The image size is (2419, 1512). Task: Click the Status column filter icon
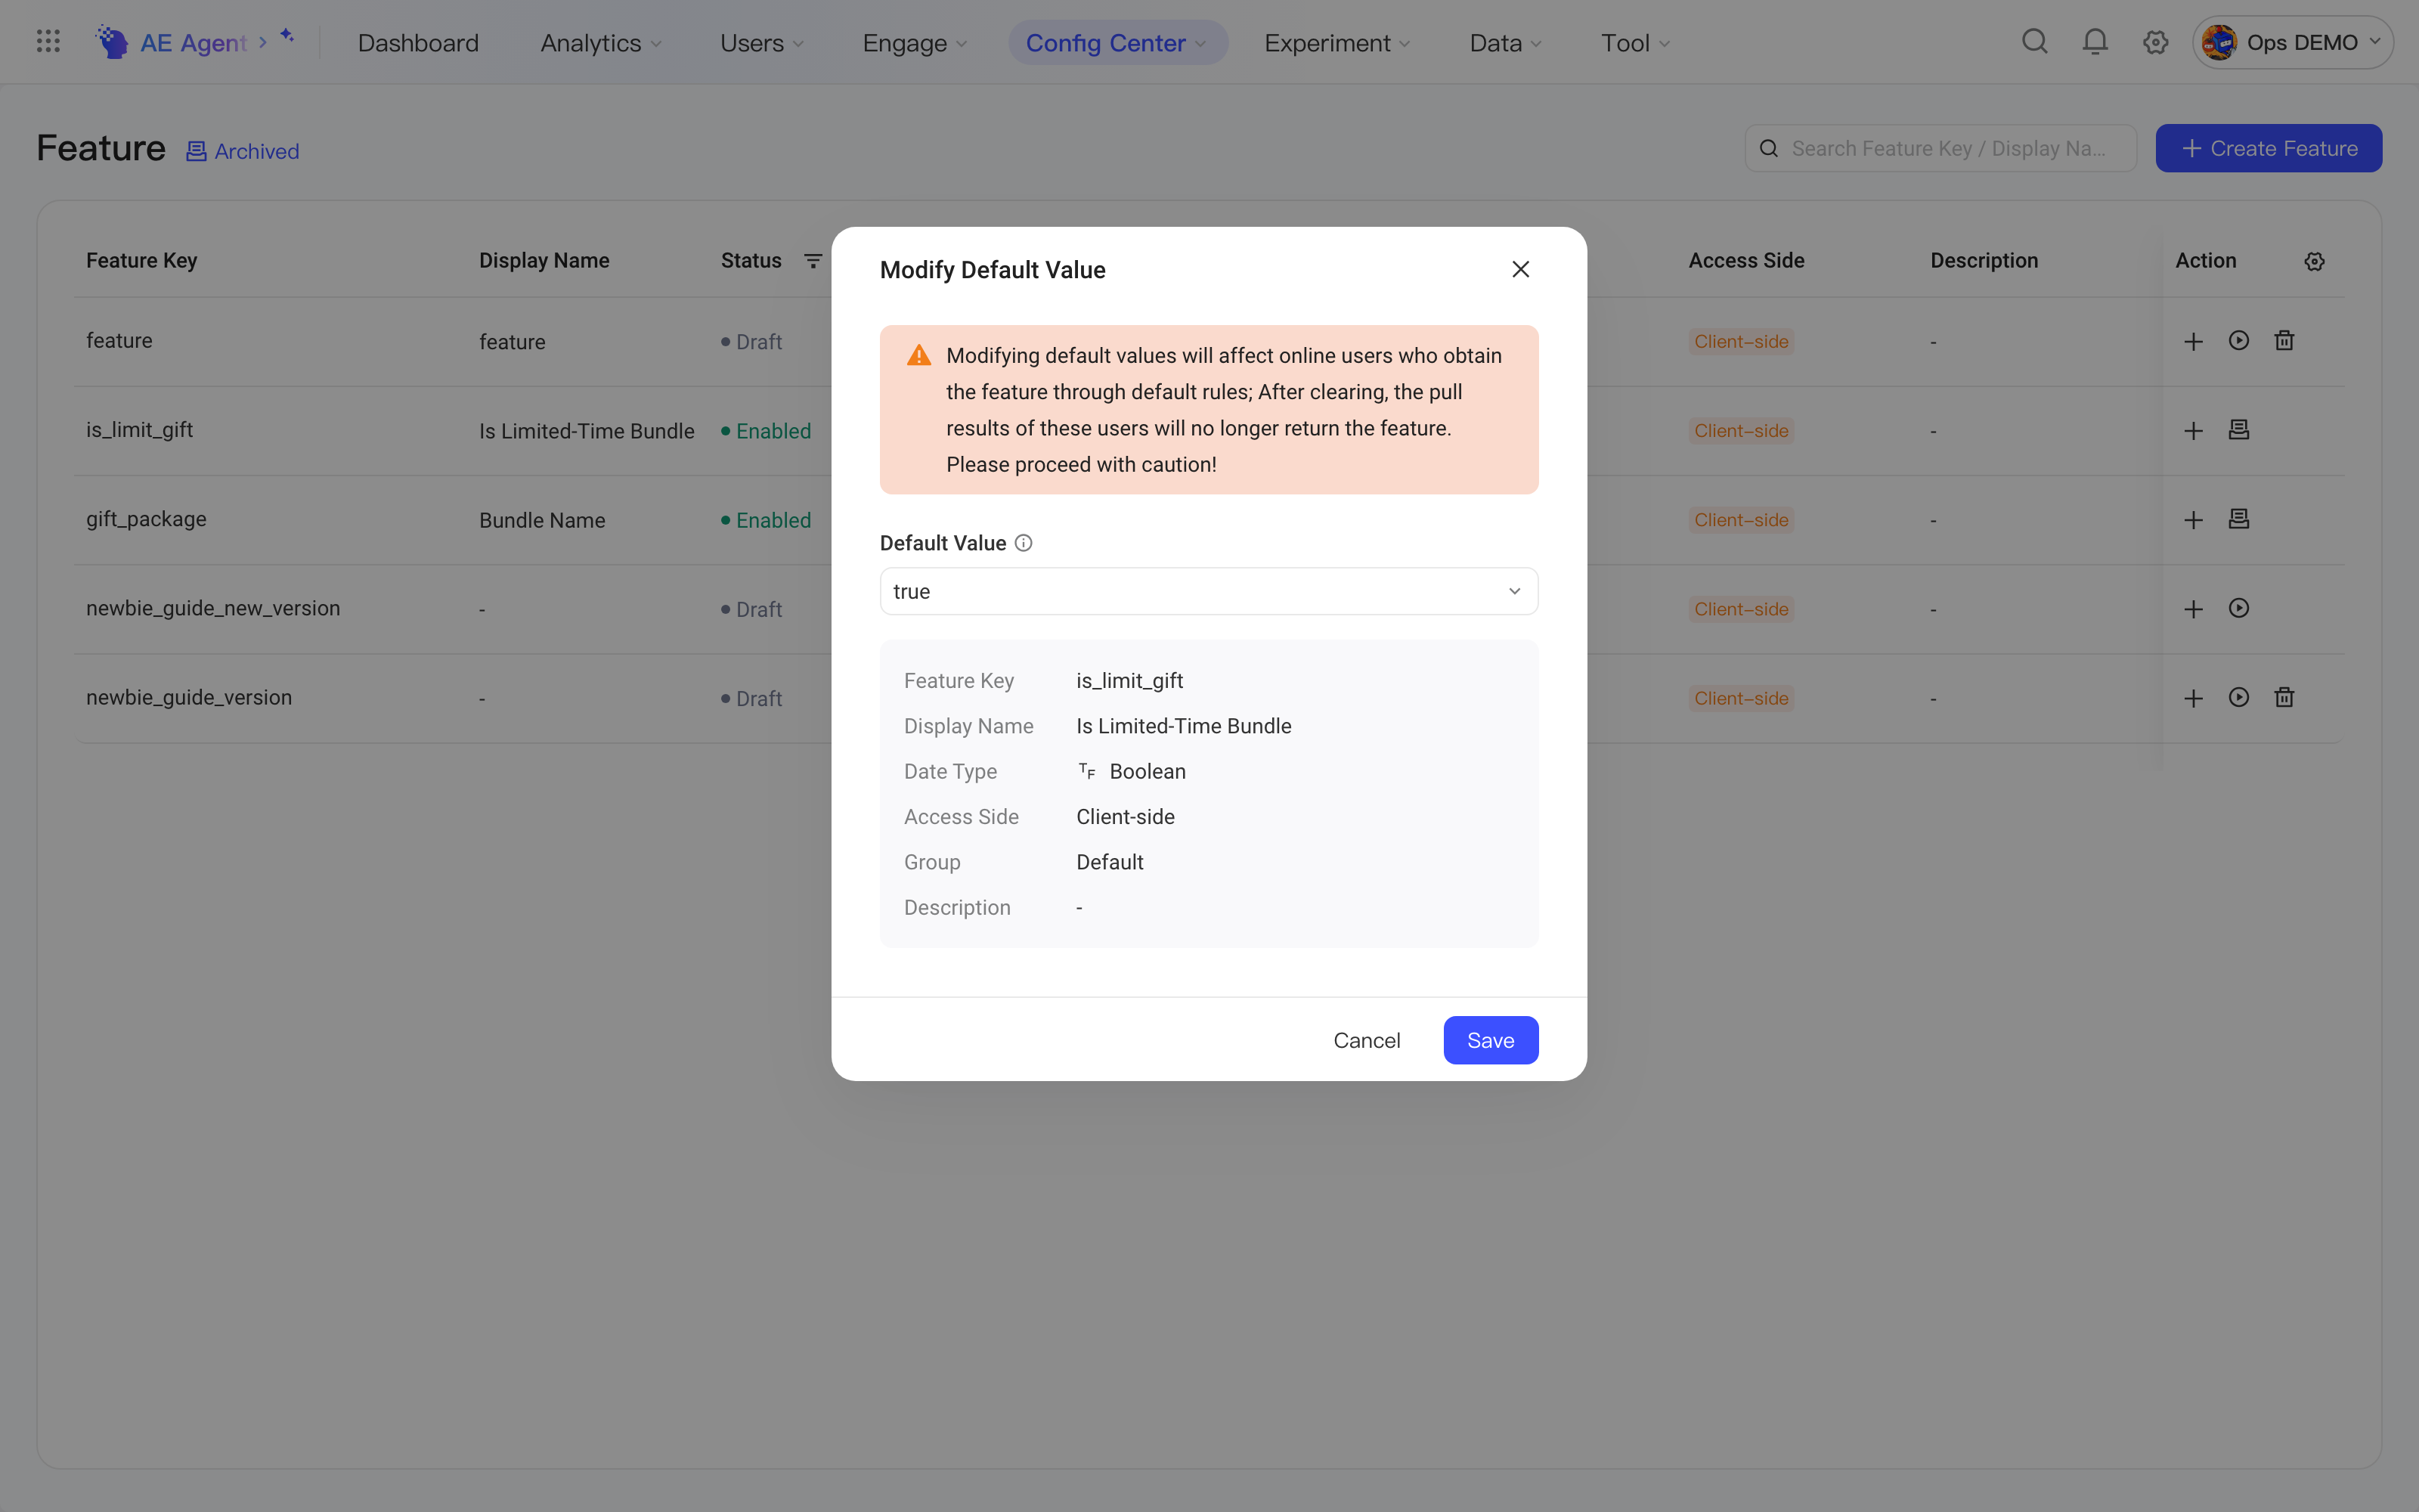(813, 261)
